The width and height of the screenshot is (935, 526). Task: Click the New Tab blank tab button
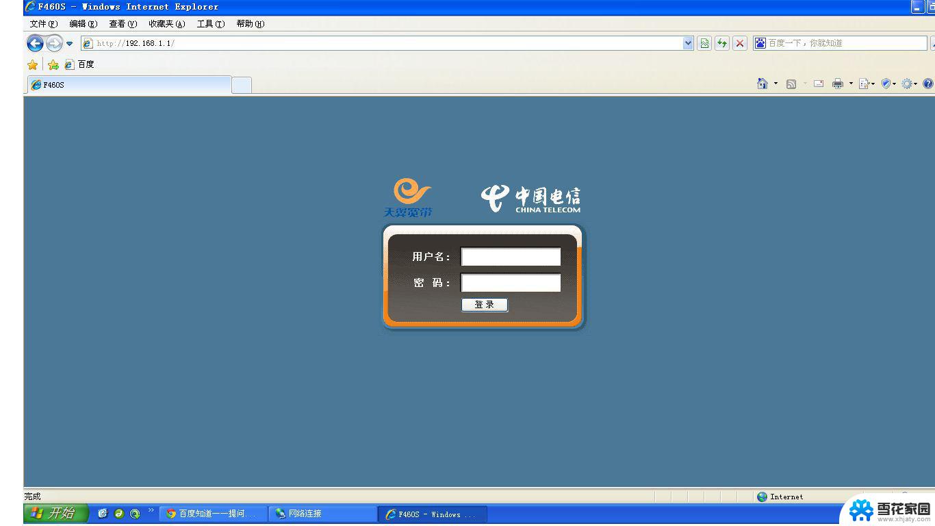click(x=242, y=86)
